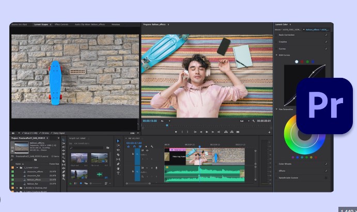357x212 pixels.
Task: Toggle Basic Correction checkbox
Action: pos(327,35)
